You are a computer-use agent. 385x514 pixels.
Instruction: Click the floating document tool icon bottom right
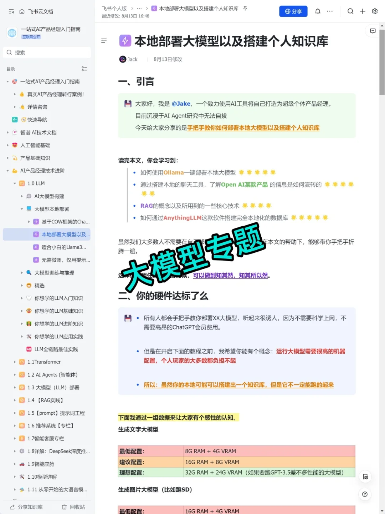point(365,477)
